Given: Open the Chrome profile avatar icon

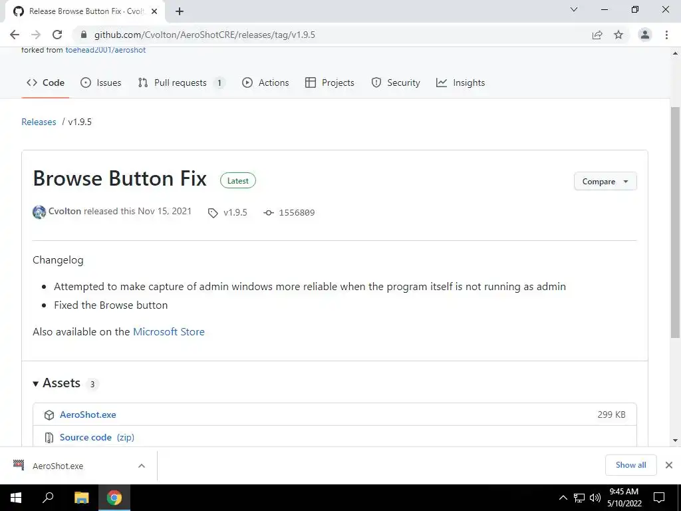Looking at the screenshot, I should pos(645,35).
